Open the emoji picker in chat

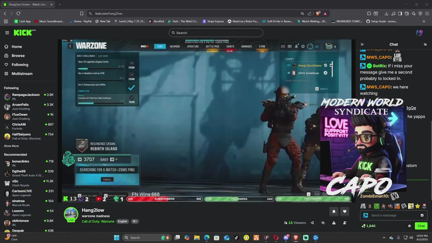[x=422, y=215]
